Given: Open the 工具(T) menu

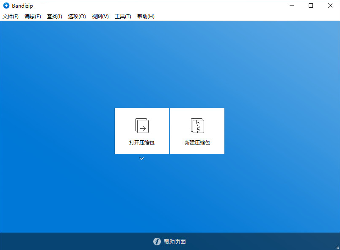Looking at the screenshot, I should (123, 17).
